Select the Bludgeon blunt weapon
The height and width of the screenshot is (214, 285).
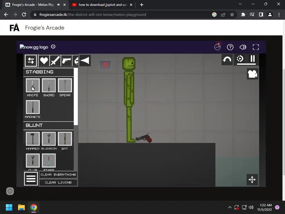click(x=49, y=139)
